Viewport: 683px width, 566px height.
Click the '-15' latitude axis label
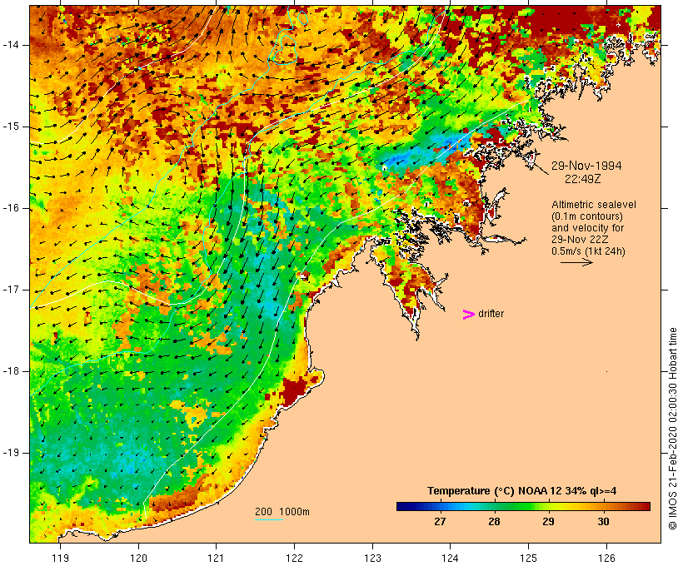coord(10,127)
